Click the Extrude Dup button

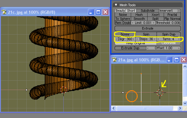pos(130,48)
